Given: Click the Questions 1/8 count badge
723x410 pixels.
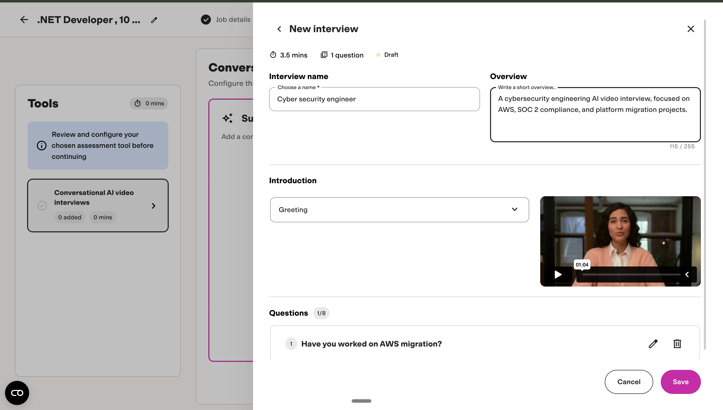Looking at the screenshot, I should click(x=321, y=313).
